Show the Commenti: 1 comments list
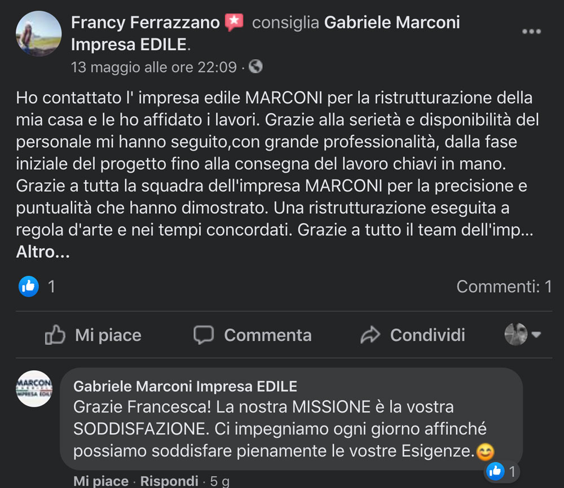 click(x=504, y=287)
